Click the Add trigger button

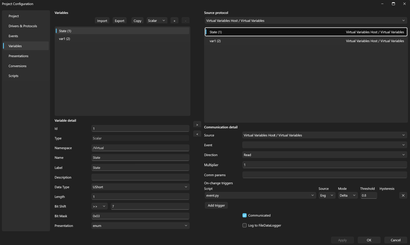pos(216,205)
